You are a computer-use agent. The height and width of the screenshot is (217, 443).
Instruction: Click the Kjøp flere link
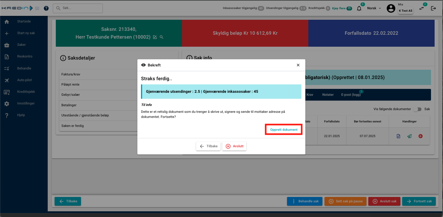pyautogui.click(x=342, y=8)
